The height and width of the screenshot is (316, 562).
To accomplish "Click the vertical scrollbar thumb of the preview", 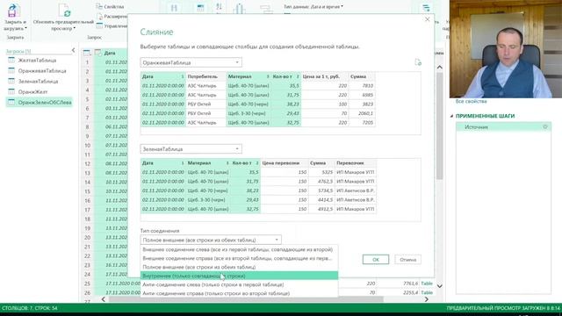I will [x=439, y=126].
